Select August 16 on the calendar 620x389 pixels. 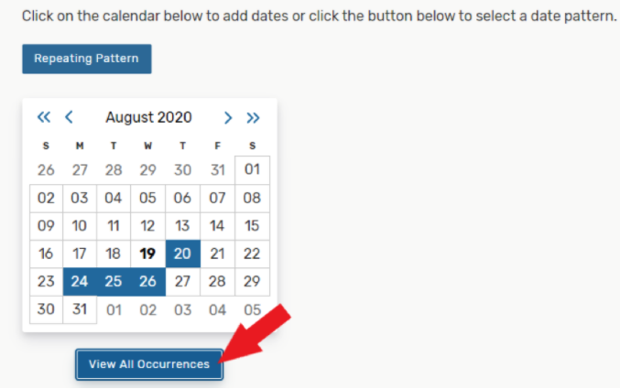pyautogui.click(x=46, y=254)
